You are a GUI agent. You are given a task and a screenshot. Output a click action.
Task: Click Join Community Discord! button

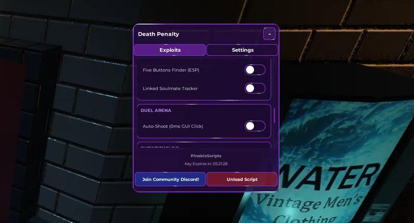click(x=170, y=179)
